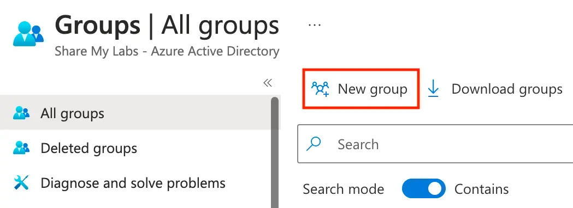Toggle the Search mode Contains switch

click(x=423, y=189)
